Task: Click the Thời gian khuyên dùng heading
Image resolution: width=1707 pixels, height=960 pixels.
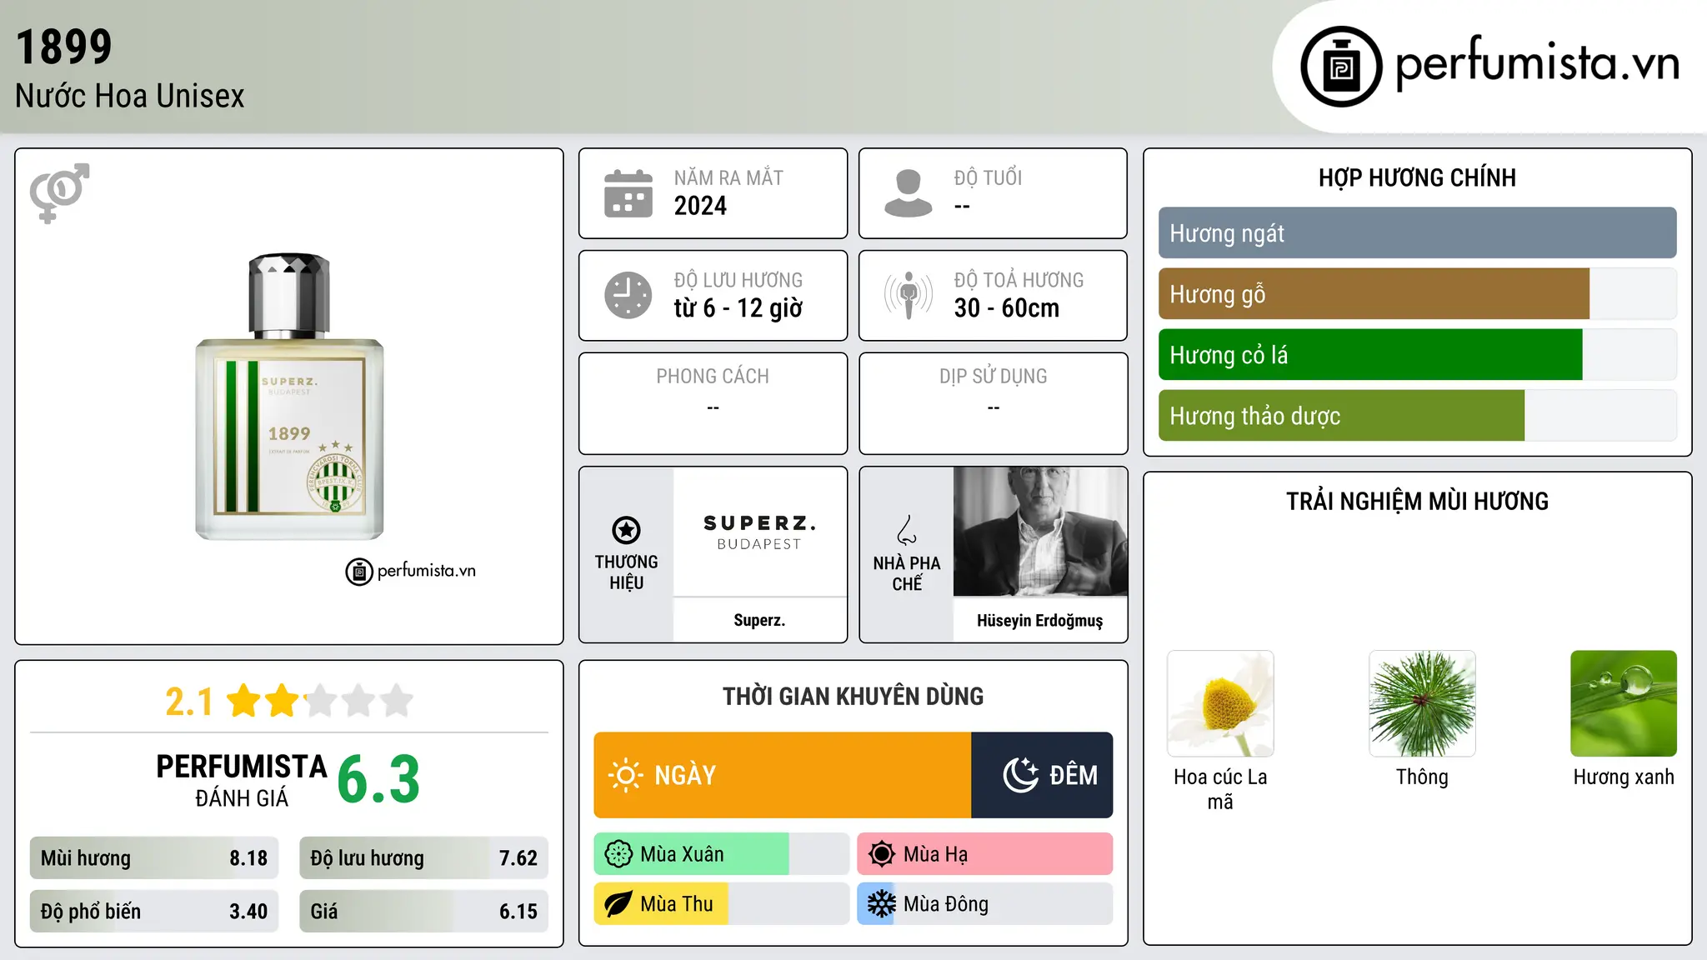Action: (853, 697)
